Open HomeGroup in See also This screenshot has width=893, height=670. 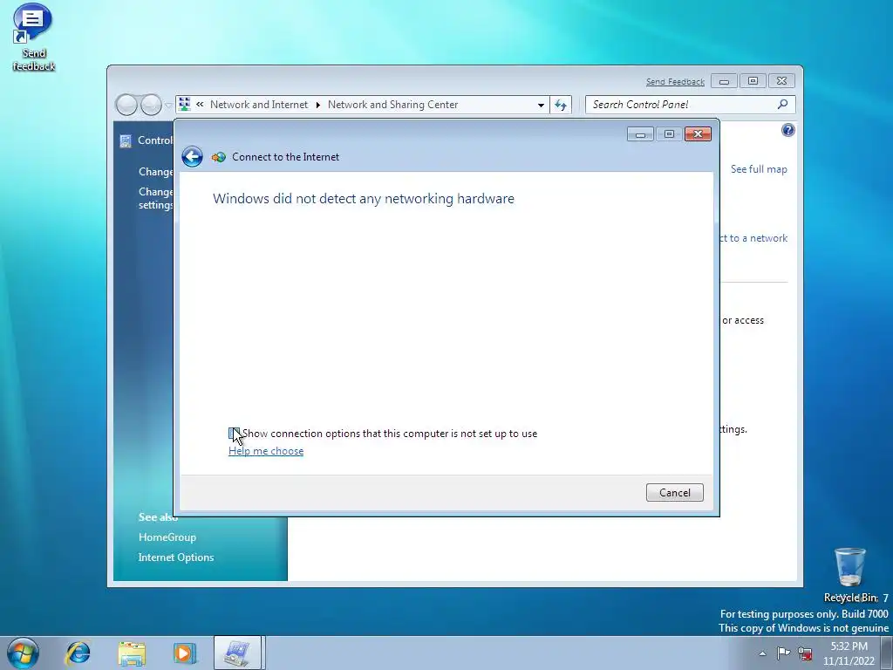click(x=167, y=537)
